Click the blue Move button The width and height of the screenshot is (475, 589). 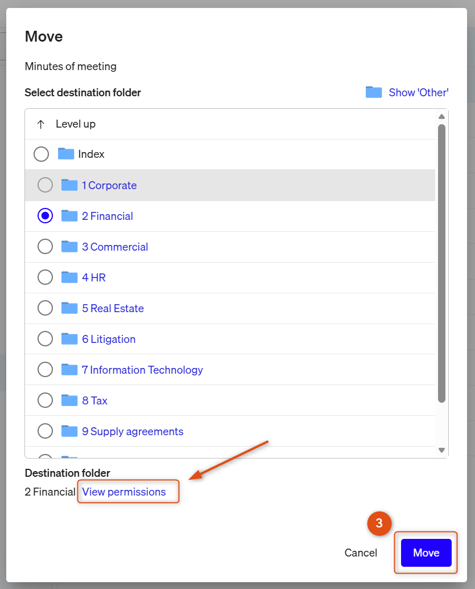tap(426, 553)
